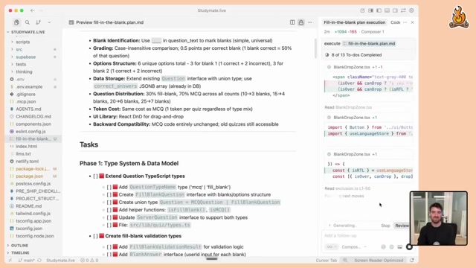This screenshot has height=268, width=476.
Task: Open the Read BlankDropZone.tsx entry
Action: 348,107
